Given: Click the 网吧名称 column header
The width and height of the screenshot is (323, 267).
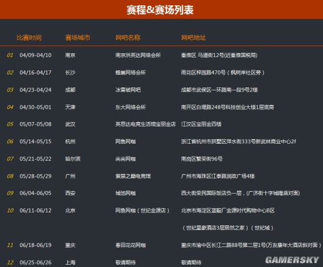Looking at the screenshot, I should 128,38.
